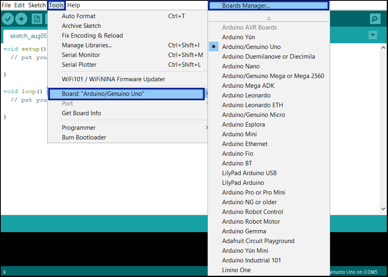This screenshot has width=388, height=277.
Task: Switch to the sketch_aug05 tab
Action: [25, 36]
